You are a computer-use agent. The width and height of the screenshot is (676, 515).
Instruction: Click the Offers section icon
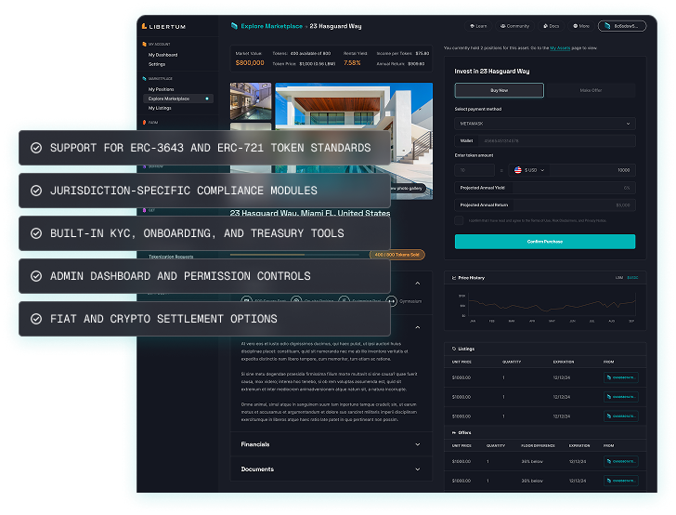click(x=452, y=433)
